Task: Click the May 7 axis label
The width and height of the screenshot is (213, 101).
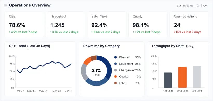Action: (20, 91)
